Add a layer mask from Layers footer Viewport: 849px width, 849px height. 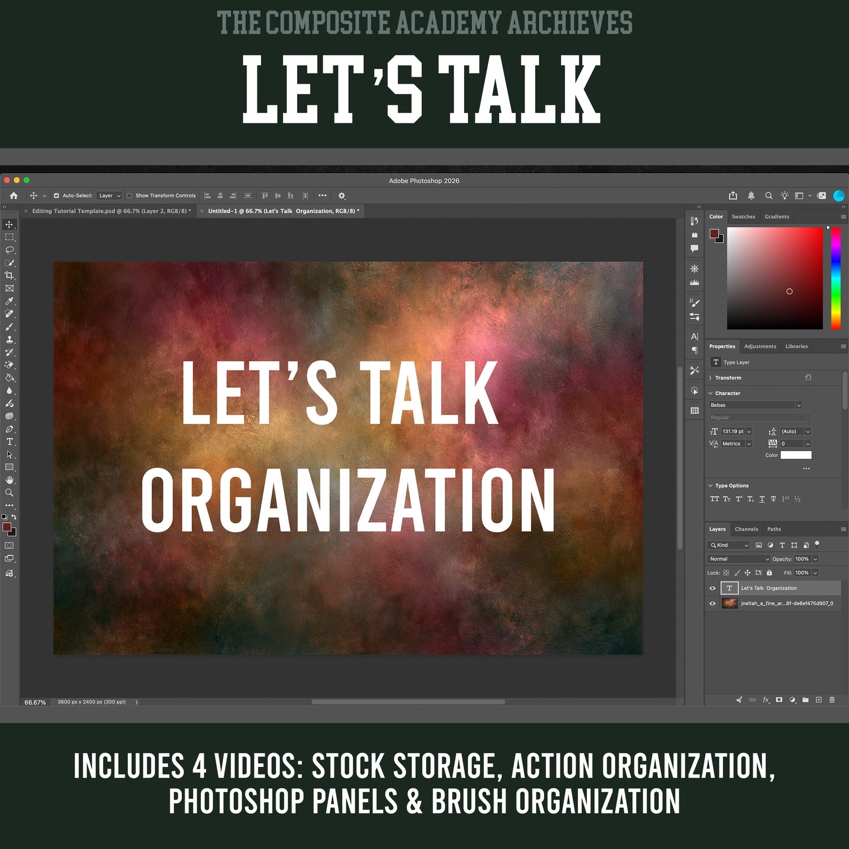point(779,700)
